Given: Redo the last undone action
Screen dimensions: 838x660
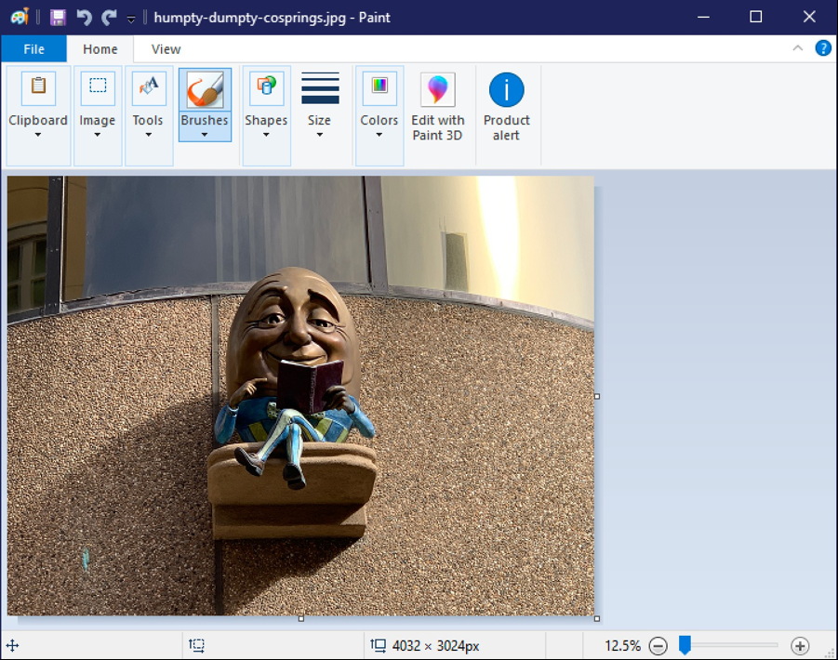Looking at the screenshot, I should click(x=110, y=18).
